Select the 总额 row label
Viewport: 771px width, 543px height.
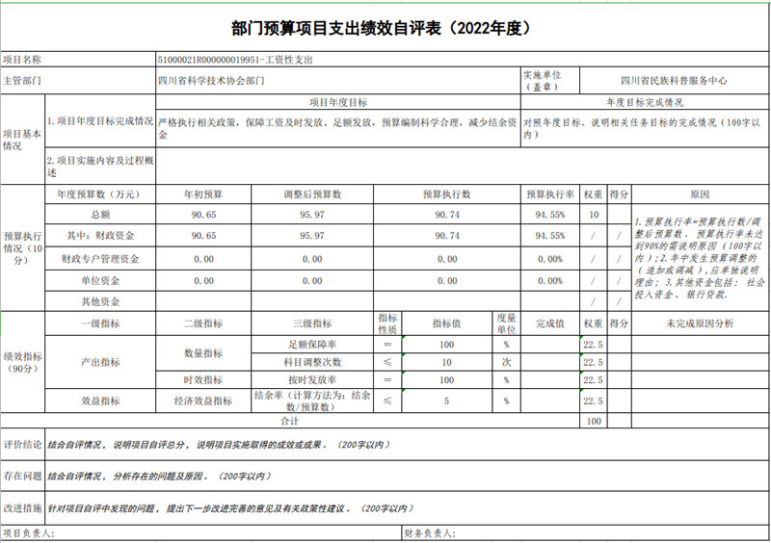tap(100, 215)
